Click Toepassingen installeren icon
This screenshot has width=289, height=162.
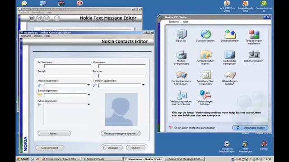(x=254, y=37)
